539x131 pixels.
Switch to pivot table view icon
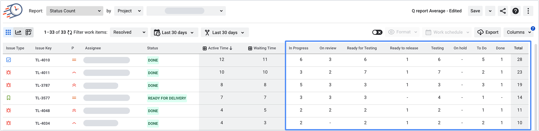(x=29, y=32)
